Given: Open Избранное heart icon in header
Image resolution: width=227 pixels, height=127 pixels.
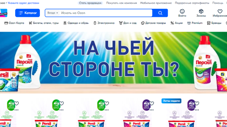Looking at the screenshot, I should pos(220,11).
